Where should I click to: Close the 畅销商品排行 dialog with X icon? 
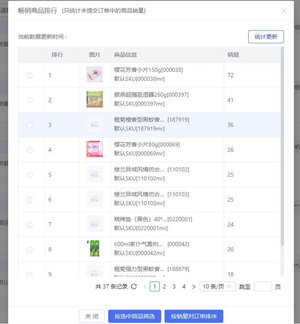pos(284,11)
